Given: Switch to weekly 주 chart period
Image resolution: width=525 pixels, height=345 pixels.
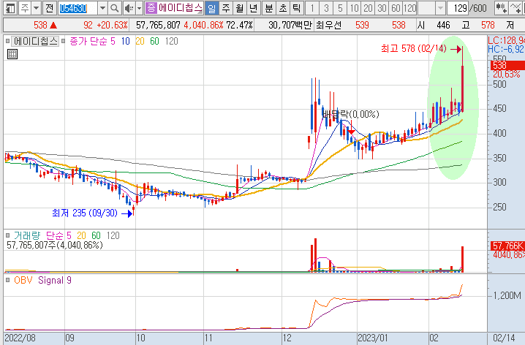Looking at the screenshot, I should click(226, 8).
